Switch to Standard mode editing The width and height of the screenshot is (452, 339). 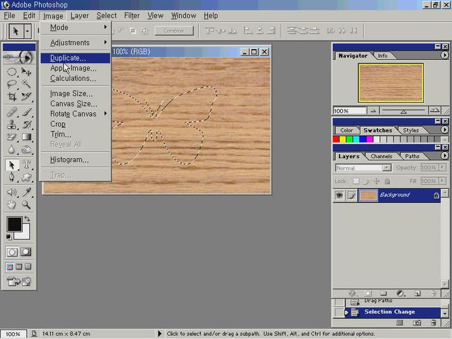click(x=12, y=252)
